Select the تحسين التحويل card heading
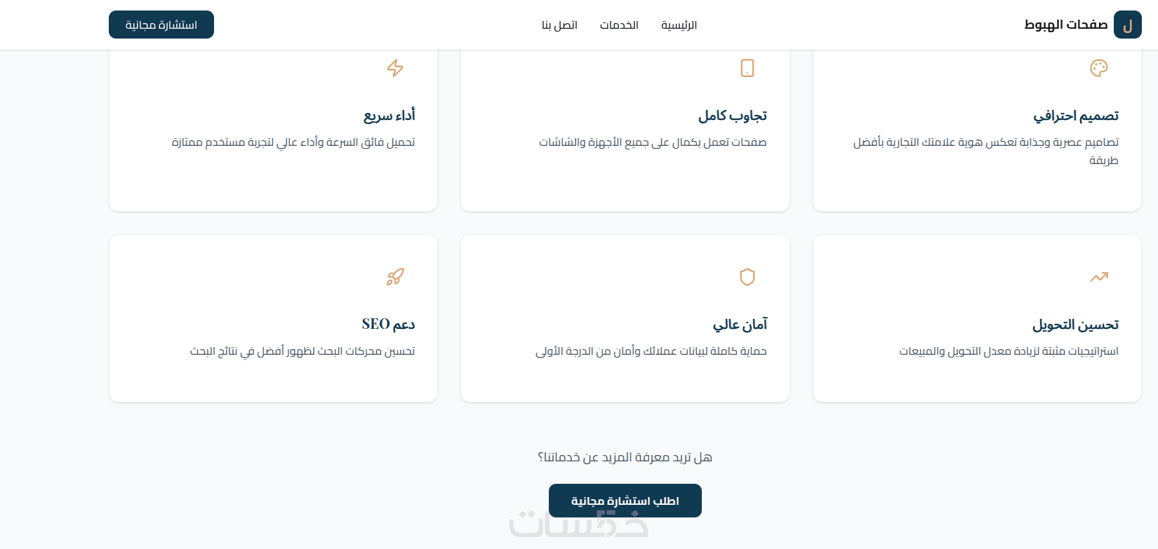 [x=1075, y=325]
